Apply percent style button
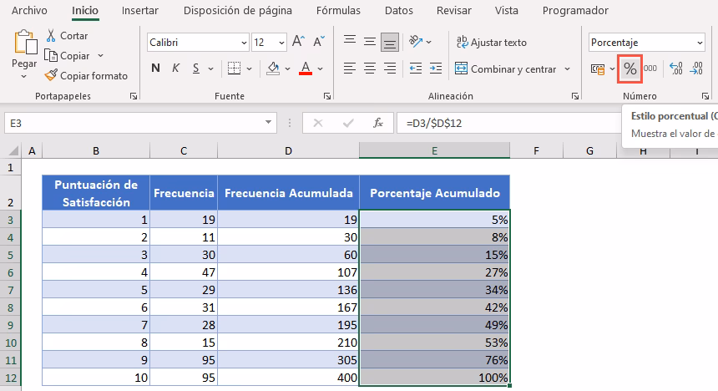Image resolution: width=718 pixels, height=391 pixels. pos(630,69)
